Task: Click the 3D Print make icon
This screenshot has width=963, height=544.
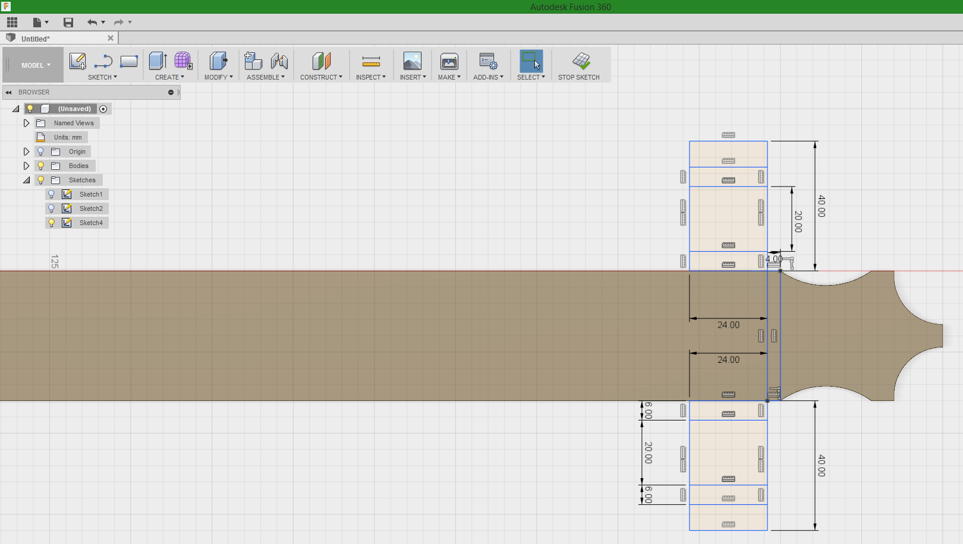Action: (x=449, y=61)
